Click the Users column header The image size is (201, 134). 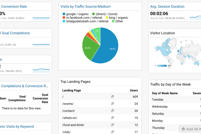click(134, 90)
